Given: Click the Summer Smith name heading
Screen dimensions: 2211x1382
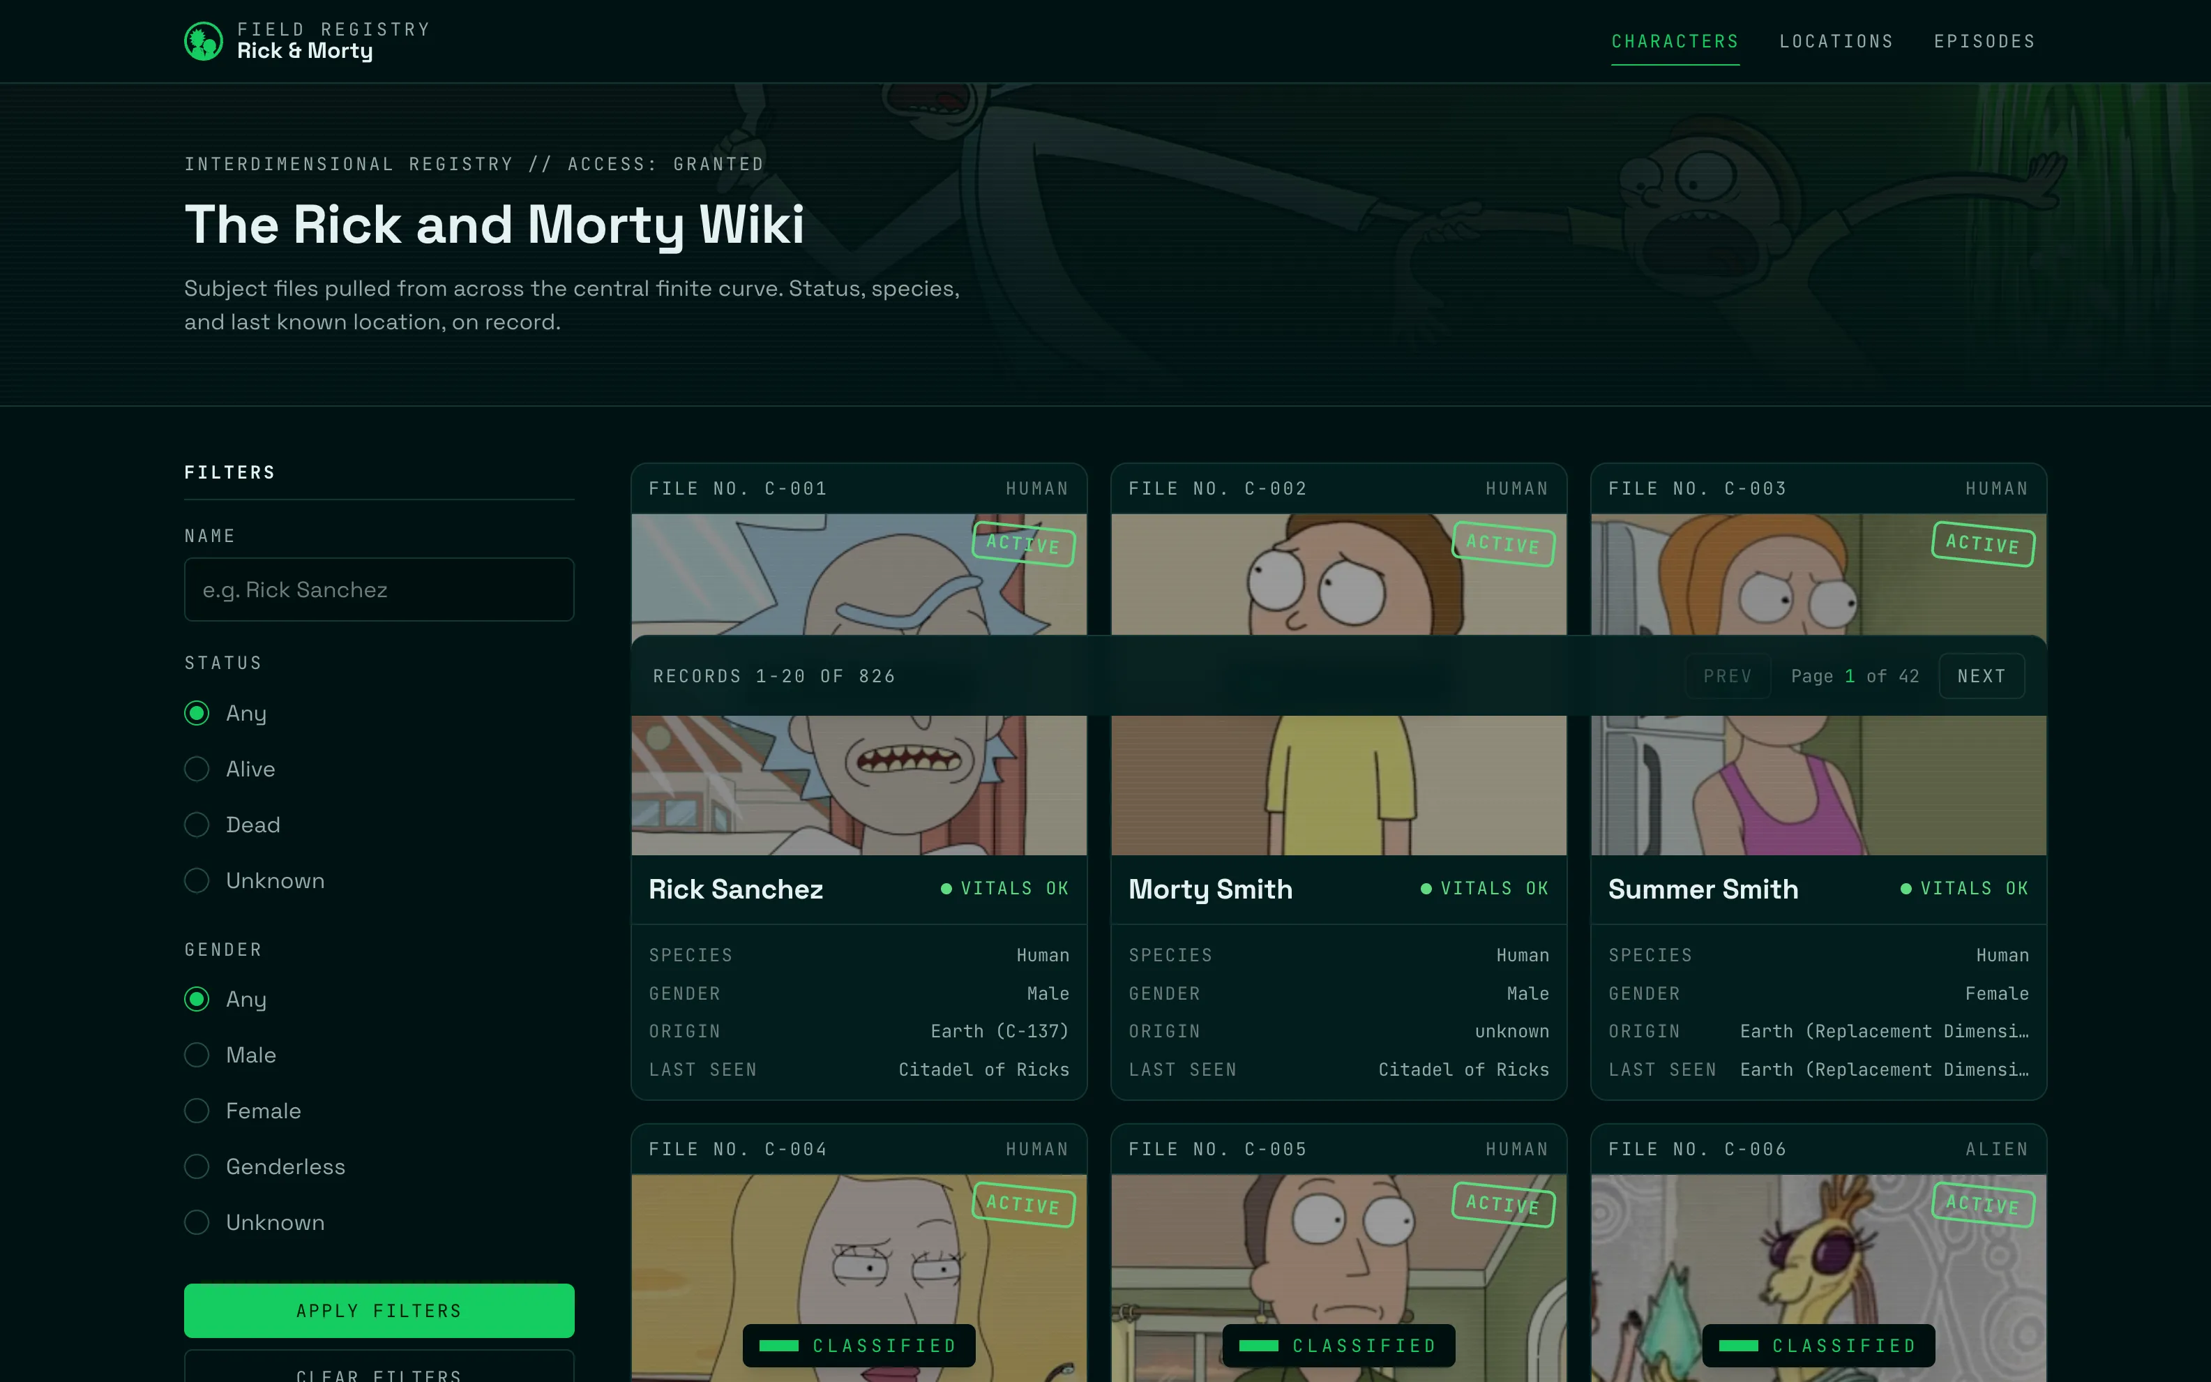Looking at the screenshot, I should [1703, 889].
